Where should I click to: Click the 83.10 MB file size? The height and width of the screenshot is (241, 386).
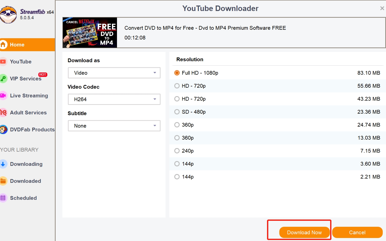coord(369,73)
